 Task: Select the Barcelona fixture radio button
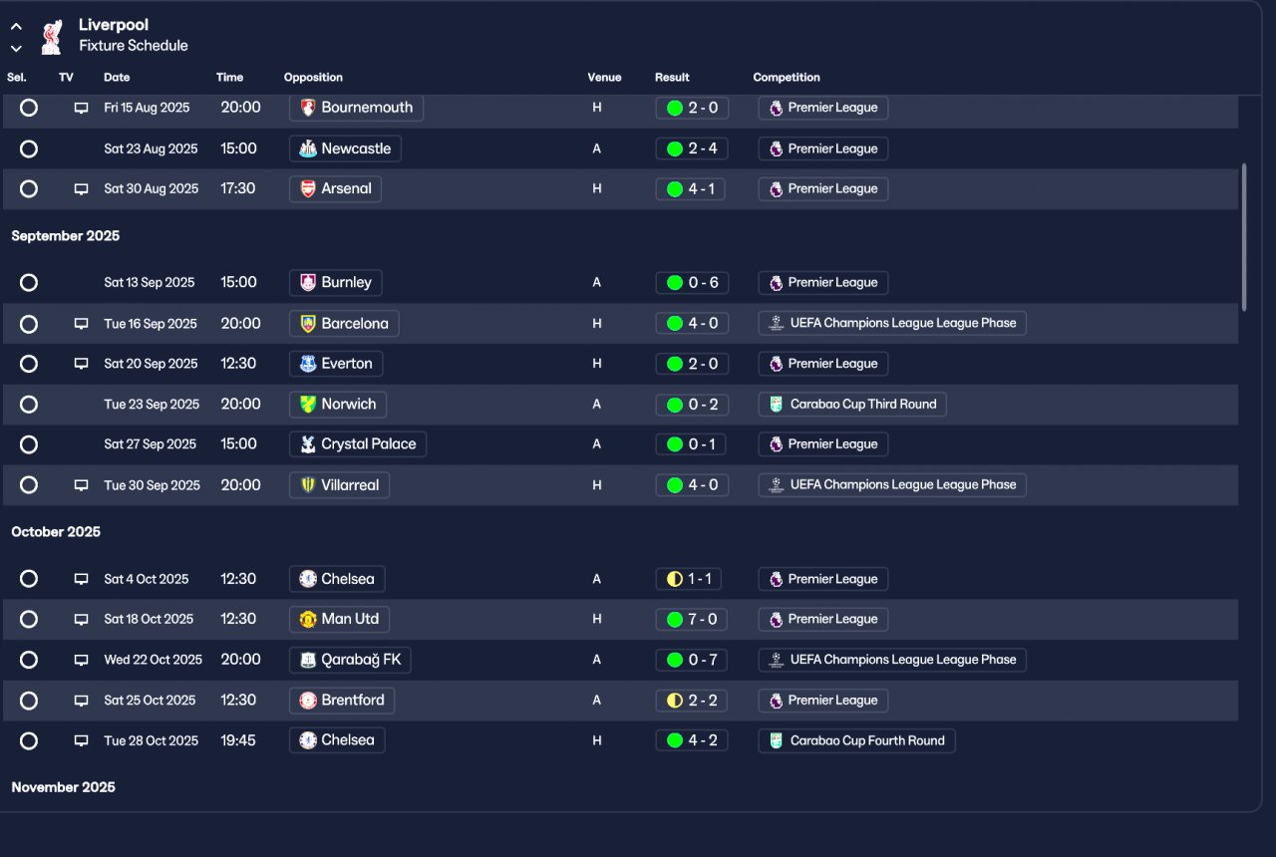click(x=29, y=324)
